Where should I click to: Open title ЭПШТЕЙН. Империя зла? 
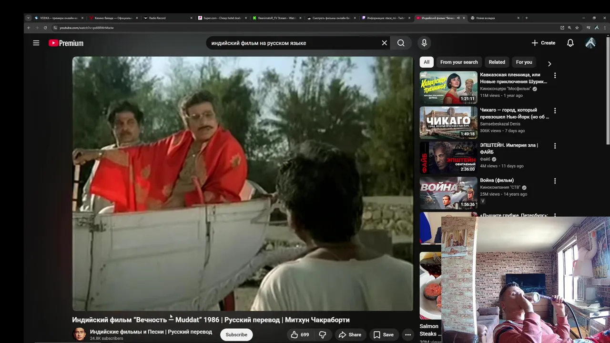point(509,149)
